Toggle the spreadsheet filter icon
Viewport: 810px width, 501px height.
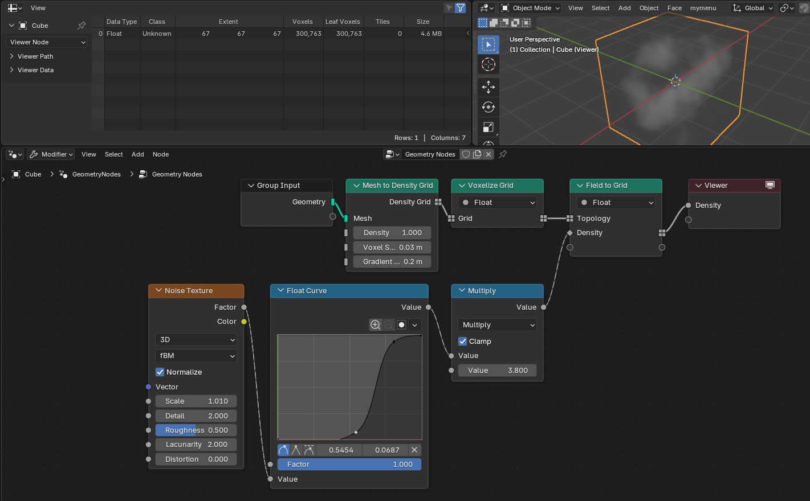[x=460, y=8]
